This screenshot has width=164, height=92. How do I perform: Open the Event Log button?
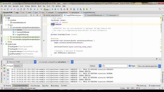[x=141, y=86]
